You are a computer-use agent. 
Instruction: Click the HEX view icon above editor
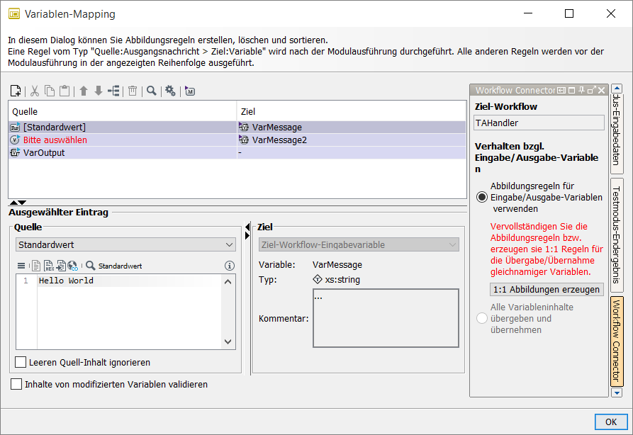click(49, 266)
